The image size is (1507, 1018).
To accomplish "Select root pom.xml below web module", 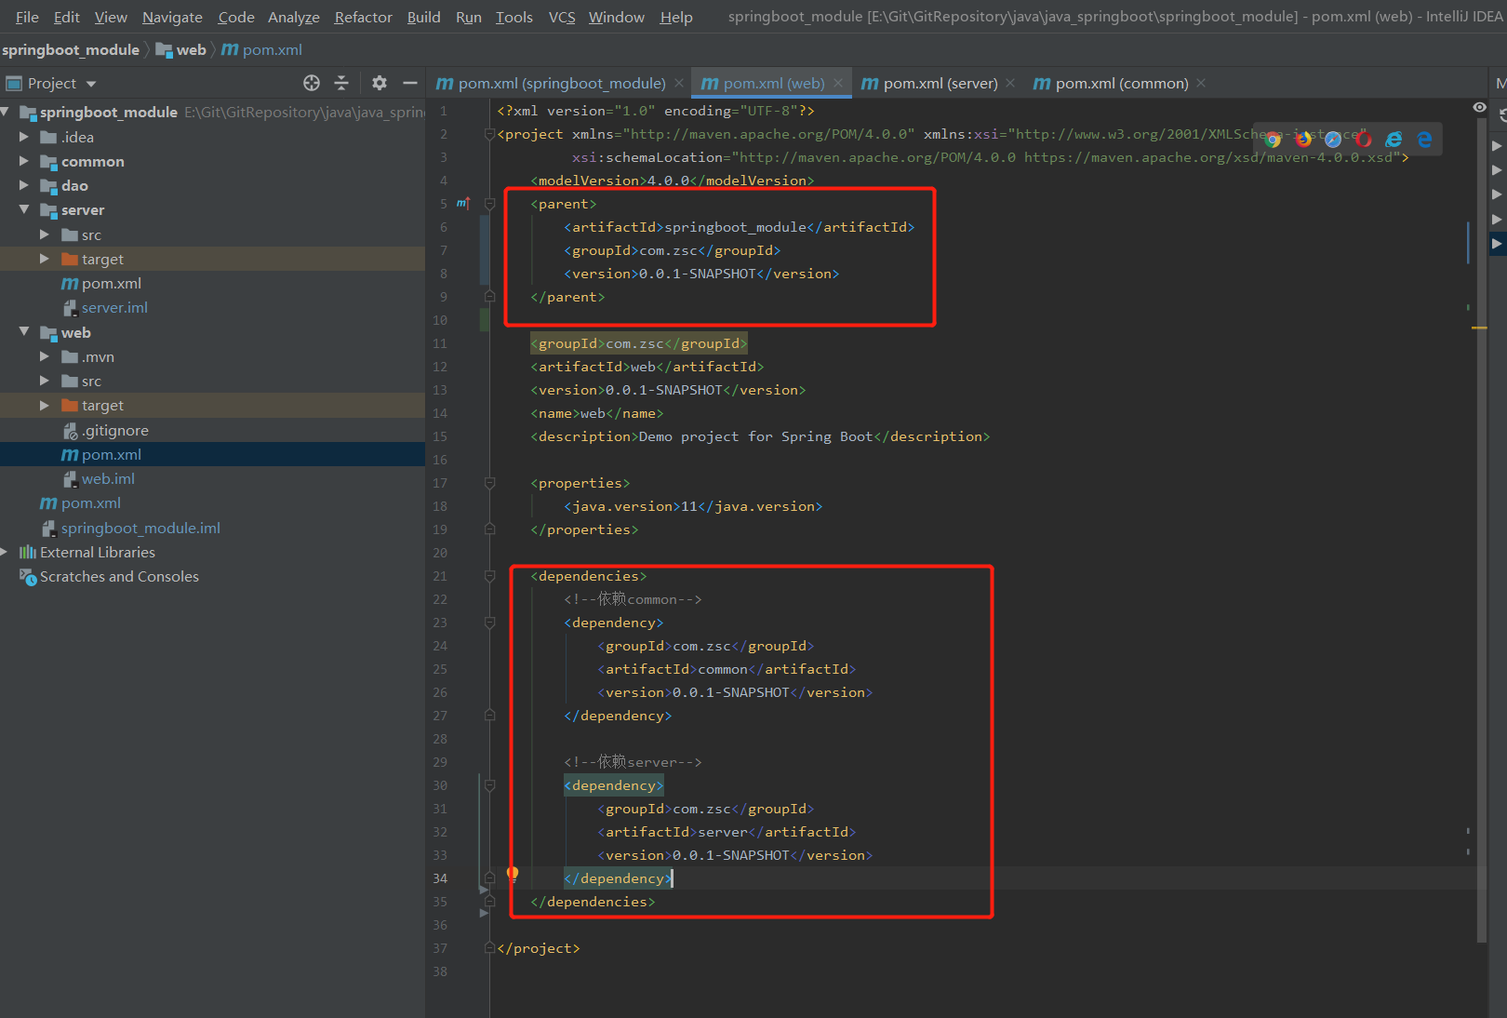I will (91, 502).
